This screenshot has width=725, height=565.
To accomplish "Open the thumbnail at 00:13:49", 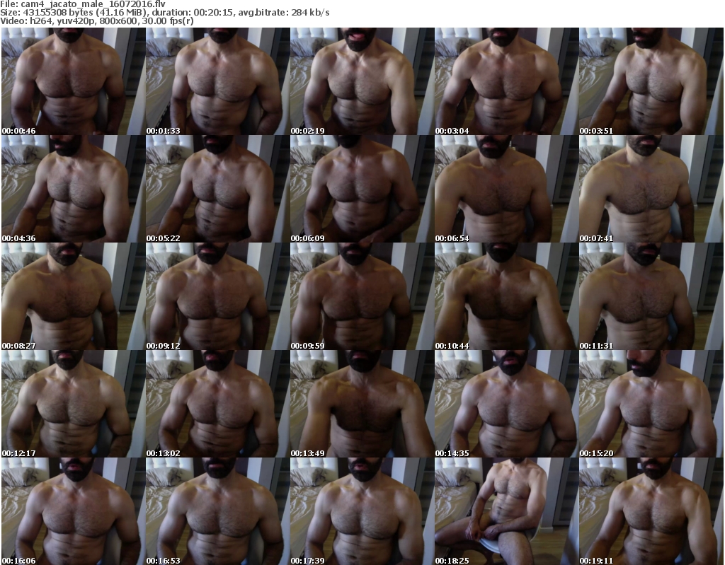I will click(x=362, y=404).
